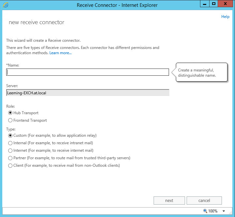
Task: Click the Internet Explorer logo icon
Action: click(x=6, y=5)
